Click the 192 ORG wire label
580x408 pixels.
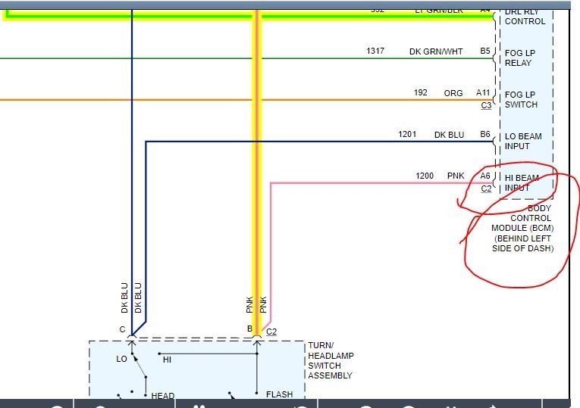point(438,92)
